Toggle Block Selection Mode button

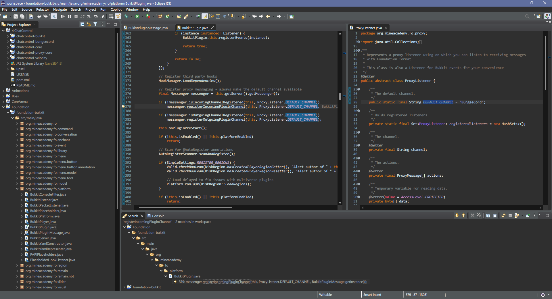tap(218, 16)
